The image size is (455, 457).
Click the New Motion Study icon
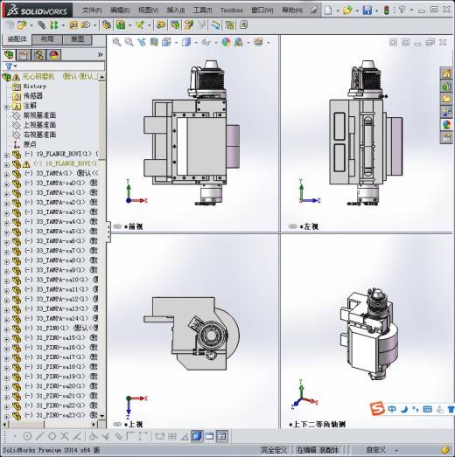pyautogui.click(x=160, y=25)
